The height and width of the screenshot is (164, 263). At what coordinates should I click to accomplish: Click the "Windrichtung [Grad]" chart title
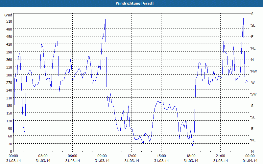pos(134,3)
